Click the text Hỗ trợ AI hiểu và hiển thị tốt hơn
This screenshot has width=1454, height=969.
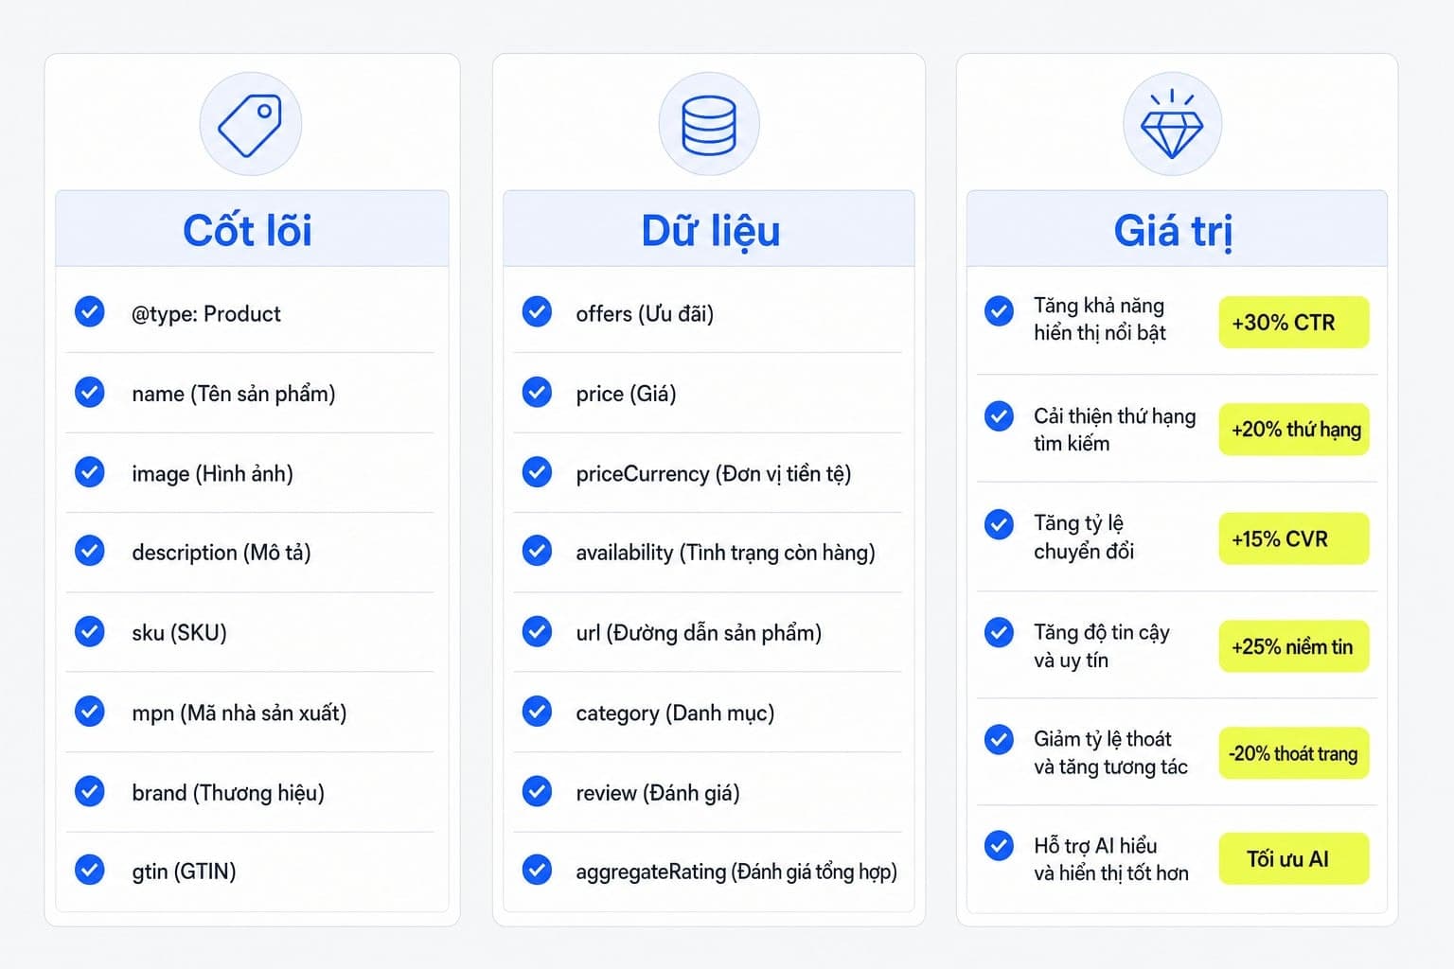(1111, 859)
